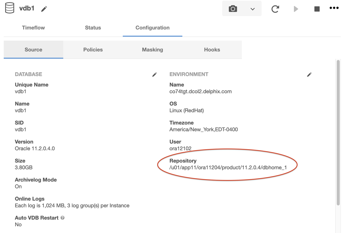Switch to the Policies sub-tab
This screenshot has height=233, width=352.
tap(93, 50)
